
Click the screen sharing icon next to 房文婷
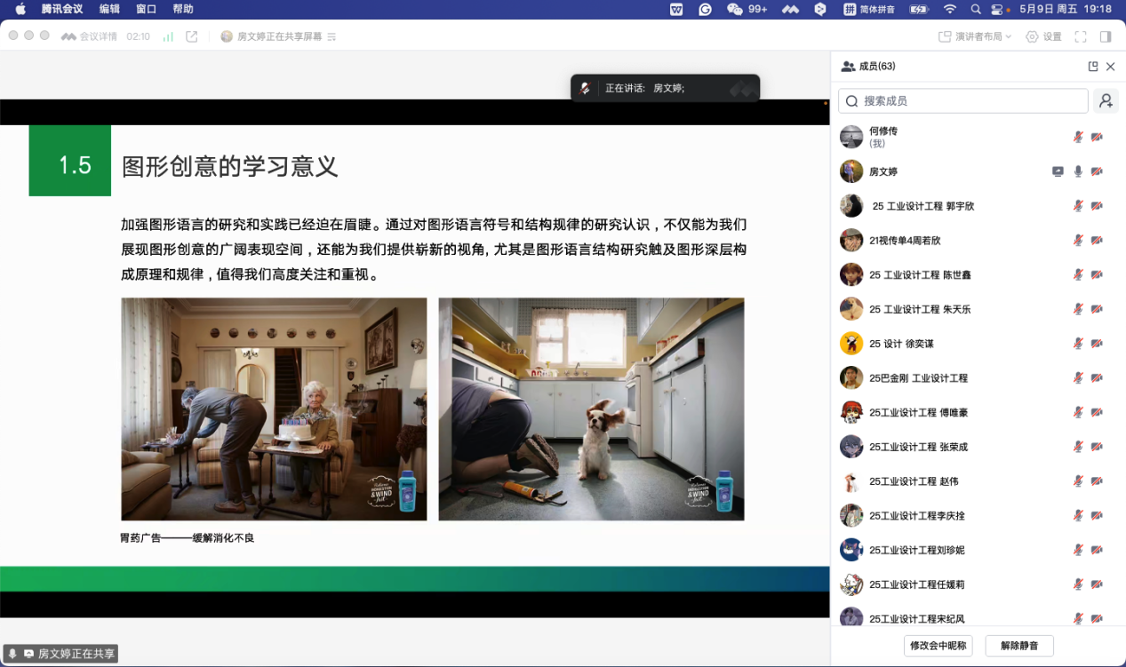pyautogui.click(x=1058, y=171)
